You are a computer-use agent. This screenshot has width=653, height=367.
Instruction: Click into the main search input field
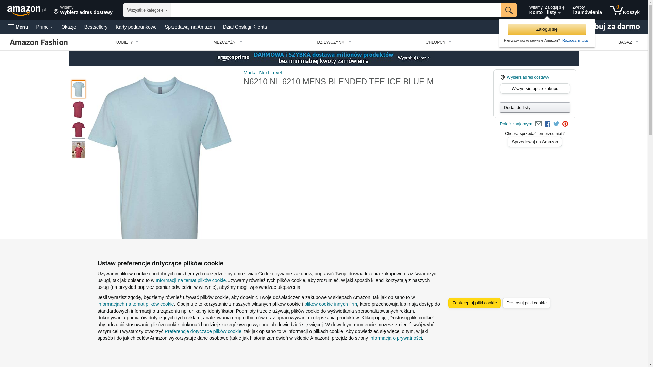(336, 10)
